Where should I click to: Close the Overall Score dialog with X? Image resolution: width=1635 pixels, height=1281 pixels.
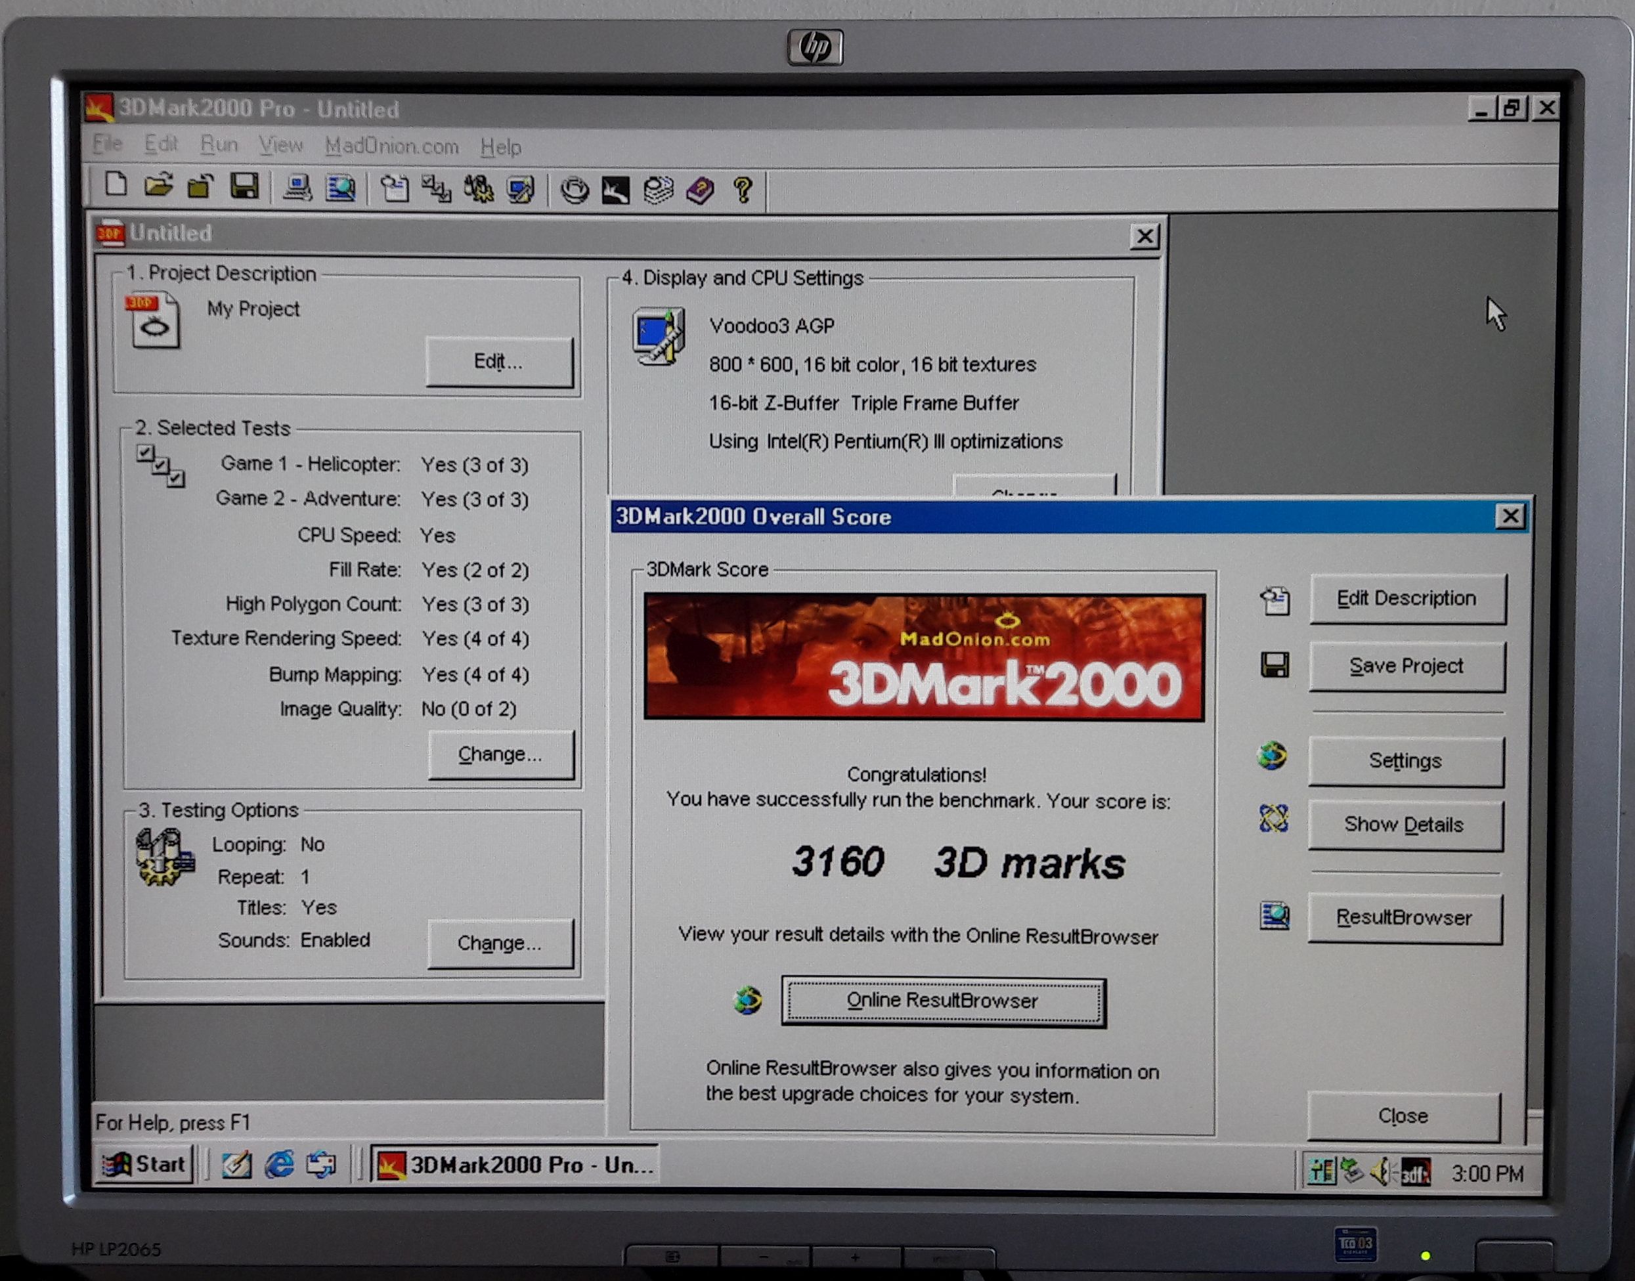tap(1510, 516)
